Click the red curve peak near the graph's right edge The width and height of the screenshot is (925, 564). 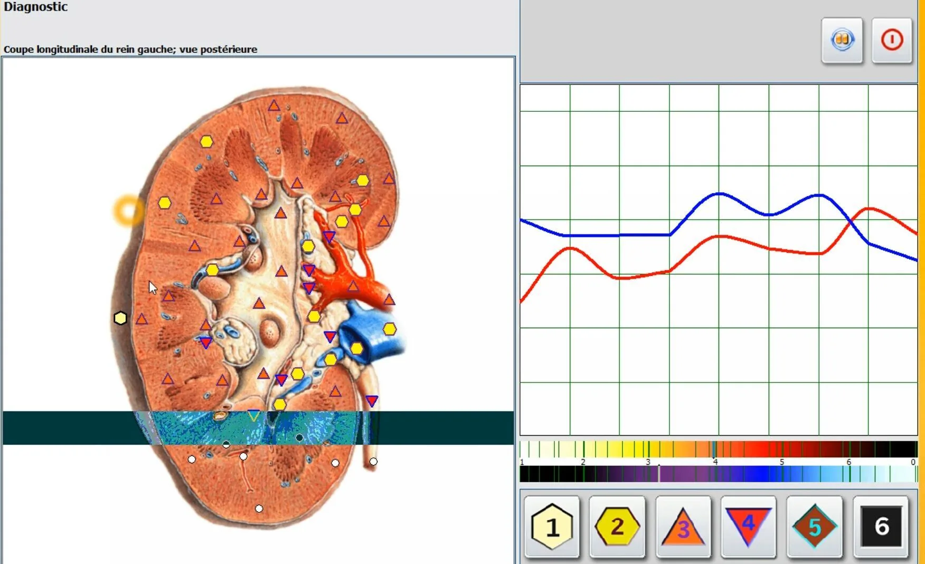coord(869,209)
